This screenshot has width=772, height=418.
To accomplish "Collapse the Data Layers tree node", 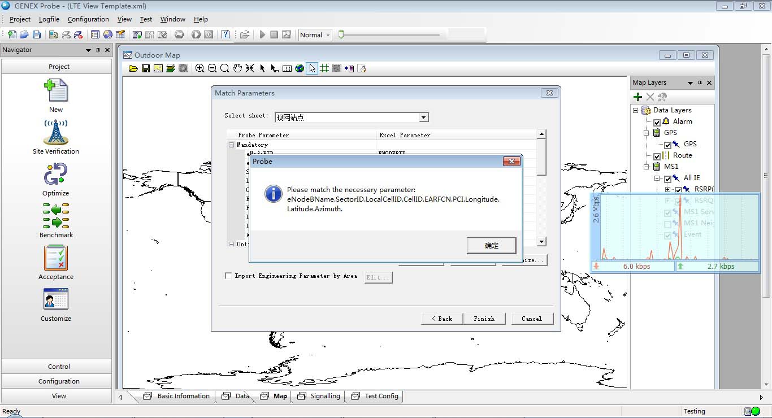I will coord(636,110).
